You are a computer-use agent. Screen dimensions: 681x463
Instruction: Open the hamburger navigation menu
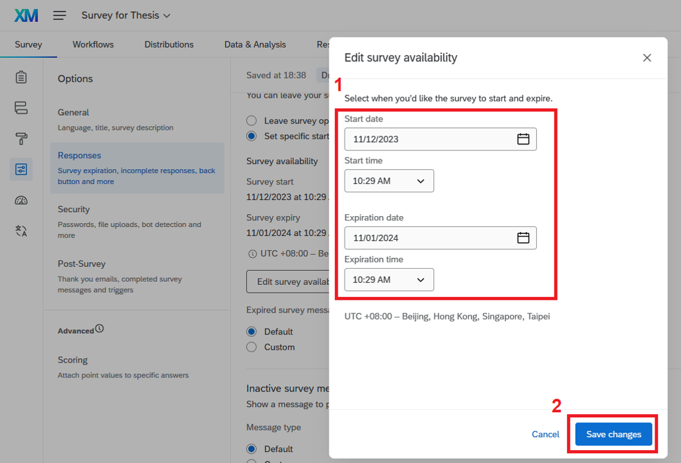[59, 15]
